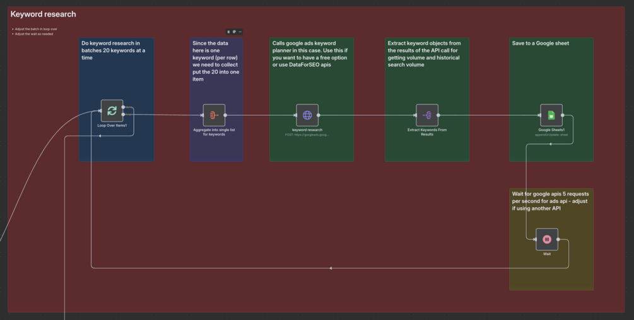Click output connector of keyword research node

(319, 115)
